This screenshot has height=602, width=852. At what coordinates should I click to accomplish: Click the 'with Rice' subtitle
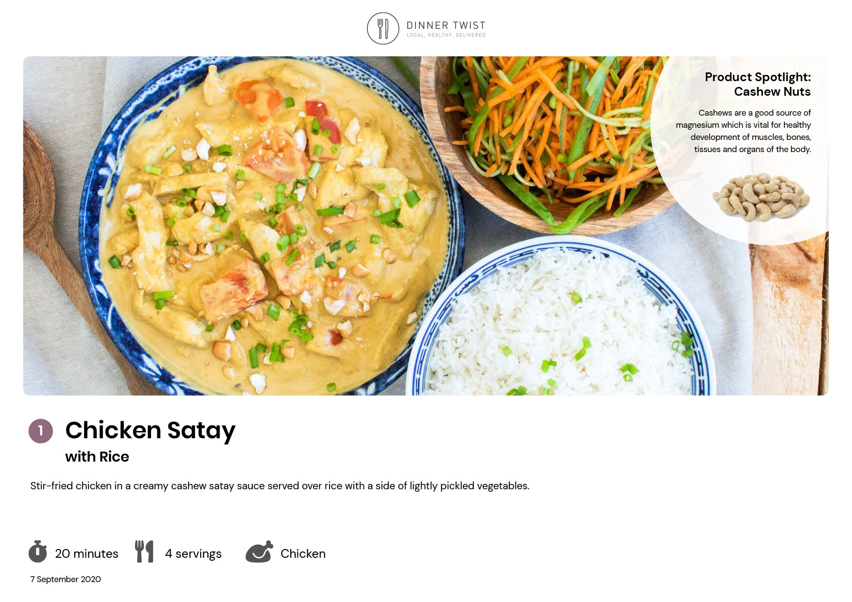(97, 457)
